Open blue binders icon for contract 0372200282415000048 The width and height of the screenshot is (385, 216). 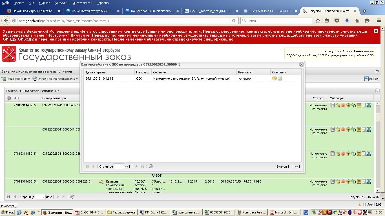369,181
